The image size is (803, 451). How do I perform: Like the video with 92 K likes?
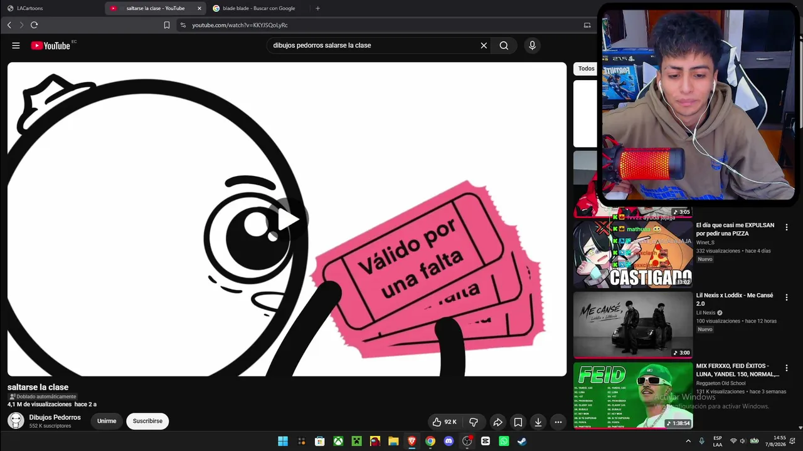[444, 422]
